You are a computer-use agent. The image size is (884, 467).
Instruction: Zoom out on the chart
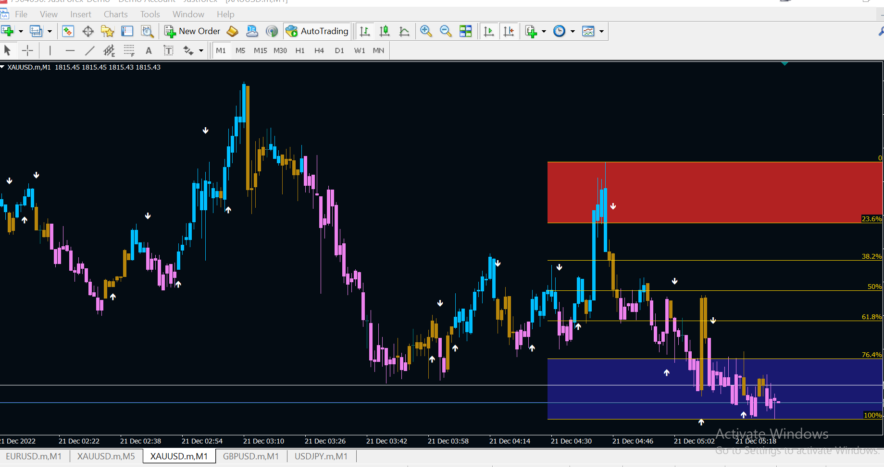(x=446, y=32)
